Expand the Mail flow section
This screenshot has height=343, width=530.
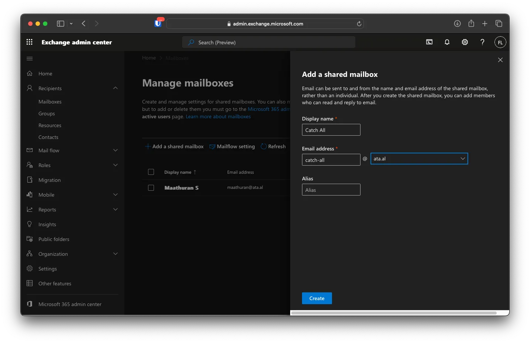115,150
